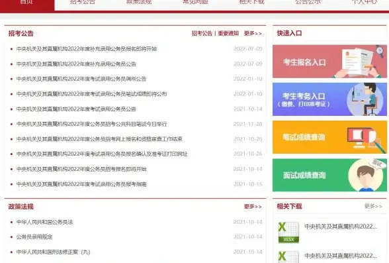Open the article 中央机关及其直属机构2022年度公务员招考报名即将开始

pos(81,169)
